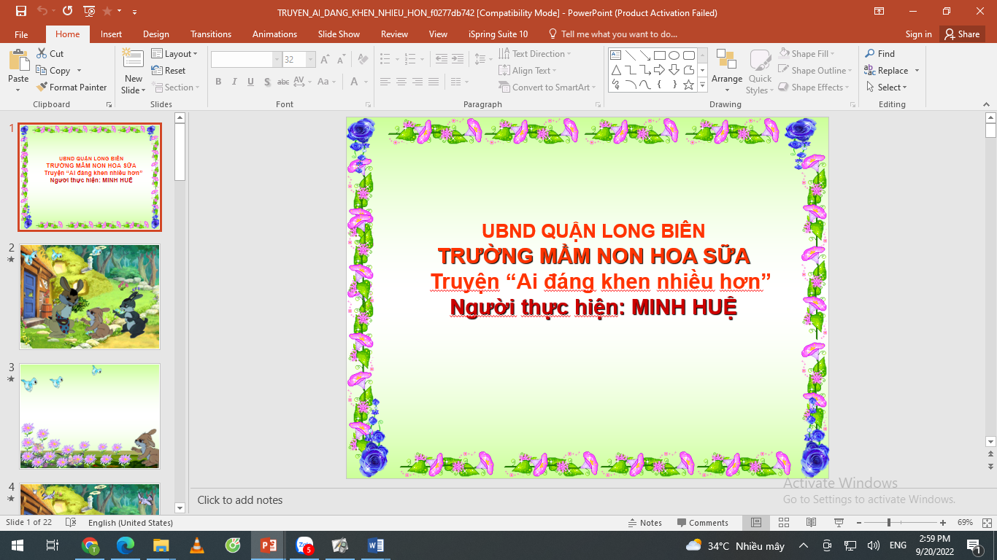This screenshot has width=997, height=560.
Task: Click the Format Painter brush icon
Action: tap(42, 87)
